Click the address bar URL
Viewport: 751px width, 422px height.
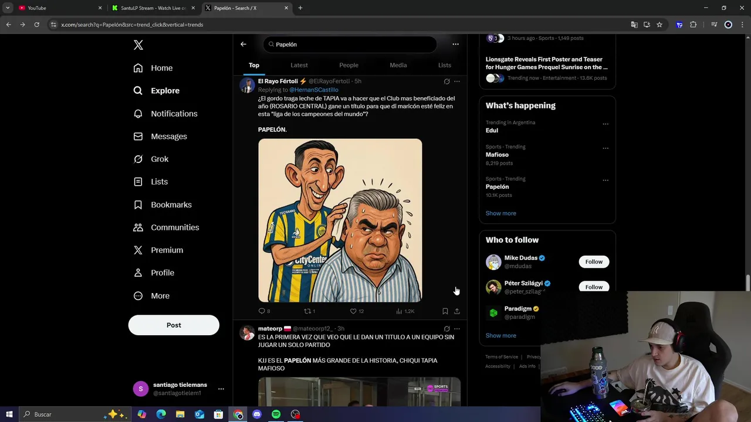tap(132, 25)
